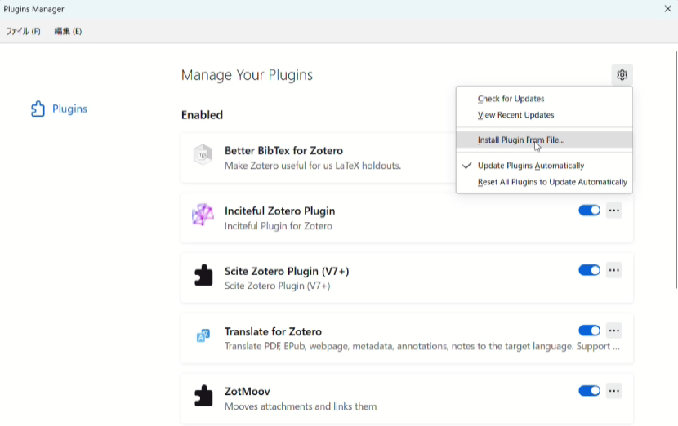
Task: Click the Translate for Zotero icon
Action: 203,335
